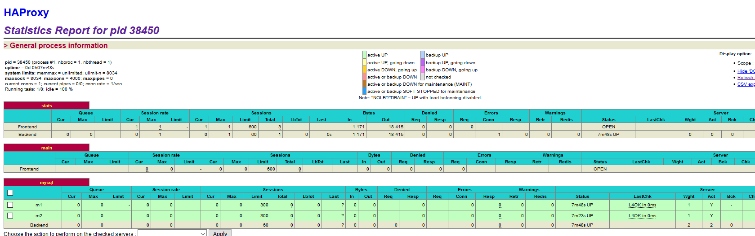Click the Backend label in mysql table
Screen dimensions: 755x236
(39, 225)
